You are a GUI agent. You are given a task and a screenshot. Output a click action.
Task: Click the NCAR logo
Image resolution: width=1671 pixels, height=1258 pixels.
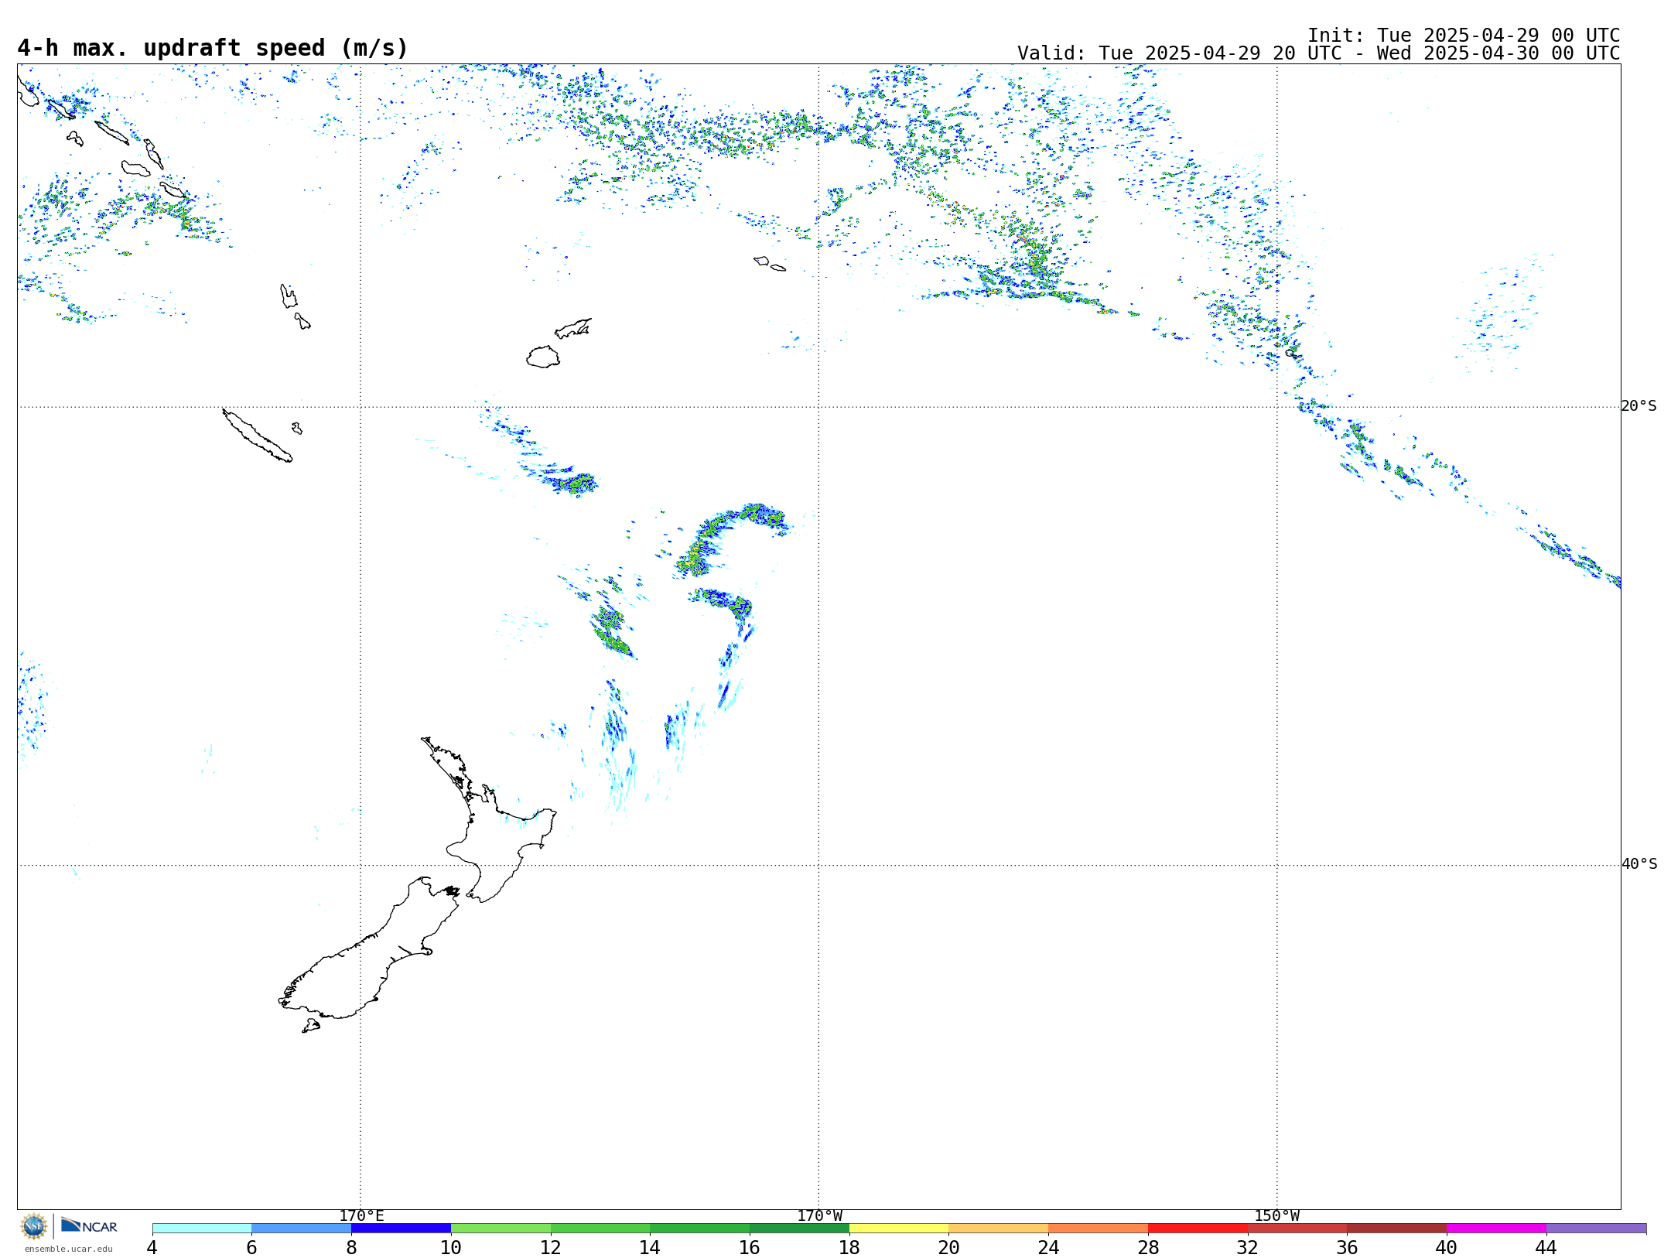pyautogui.click(x=89, y=1226)
